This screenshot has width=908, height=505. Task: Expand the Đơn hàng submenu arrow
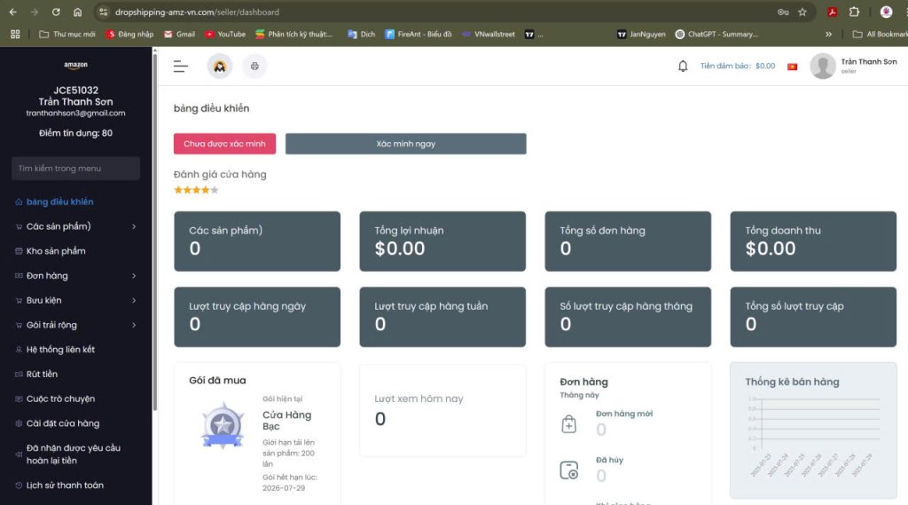coord(134,275)
